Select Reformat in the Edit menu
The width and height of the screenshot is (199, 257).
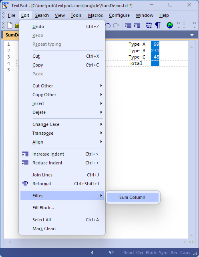(x=62, y=184)
